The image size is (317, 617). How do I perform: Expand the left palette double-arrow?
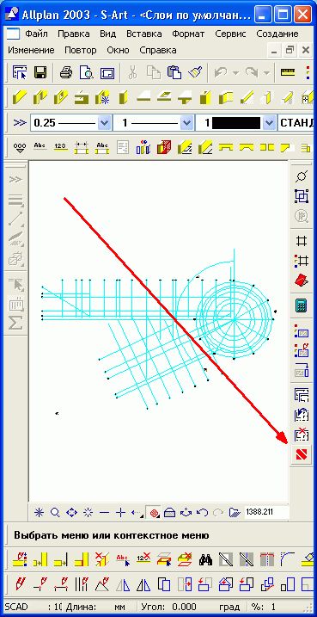[15, 180]
